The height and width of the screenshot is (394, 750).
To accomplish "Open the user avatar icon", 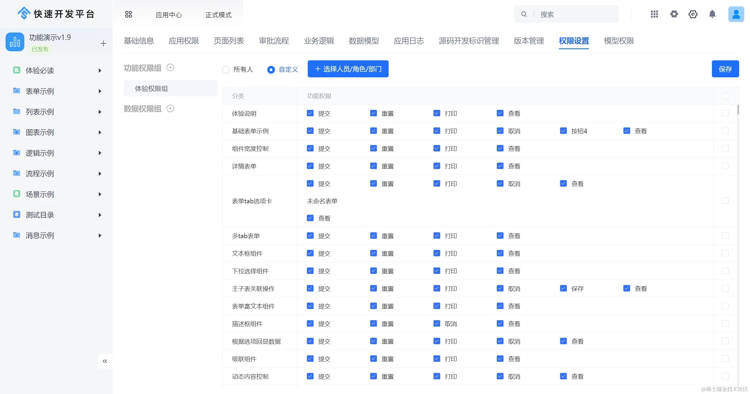I will coord(736,14).
